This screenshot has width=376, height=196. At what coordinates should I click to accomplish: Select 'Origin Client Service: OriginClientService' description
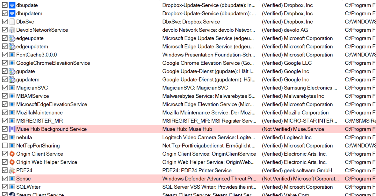(209, 154)
